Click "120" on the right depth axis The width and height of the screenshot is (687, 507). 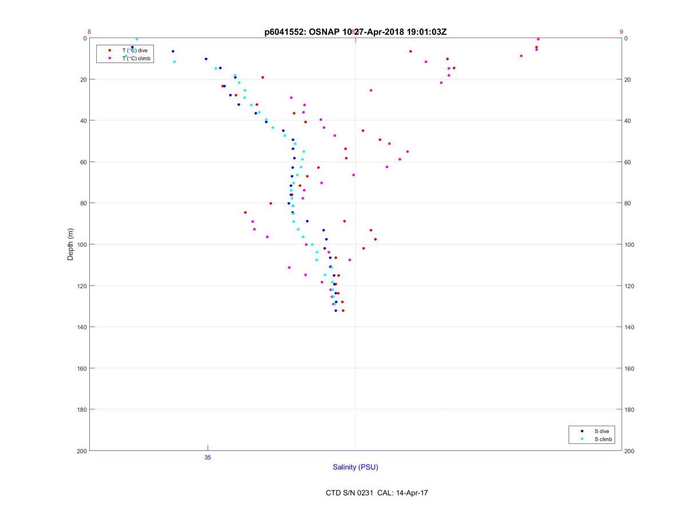coord(630,286)
